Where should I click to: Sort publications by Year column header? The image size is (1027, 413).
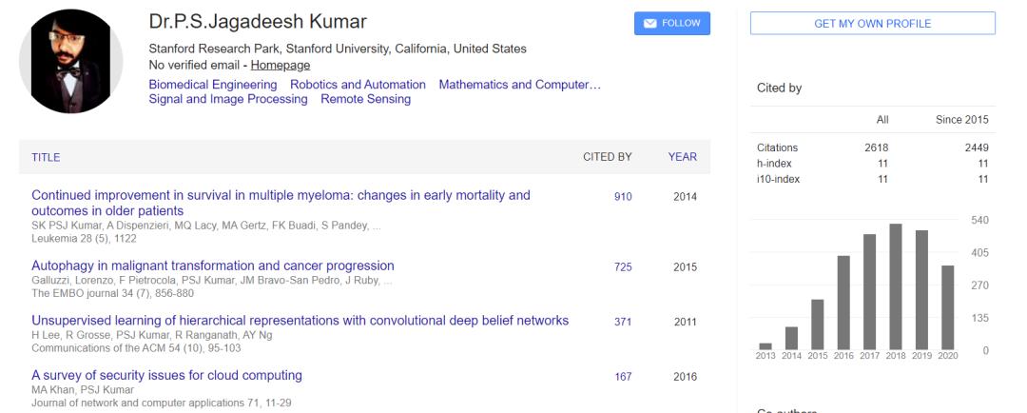682,157
